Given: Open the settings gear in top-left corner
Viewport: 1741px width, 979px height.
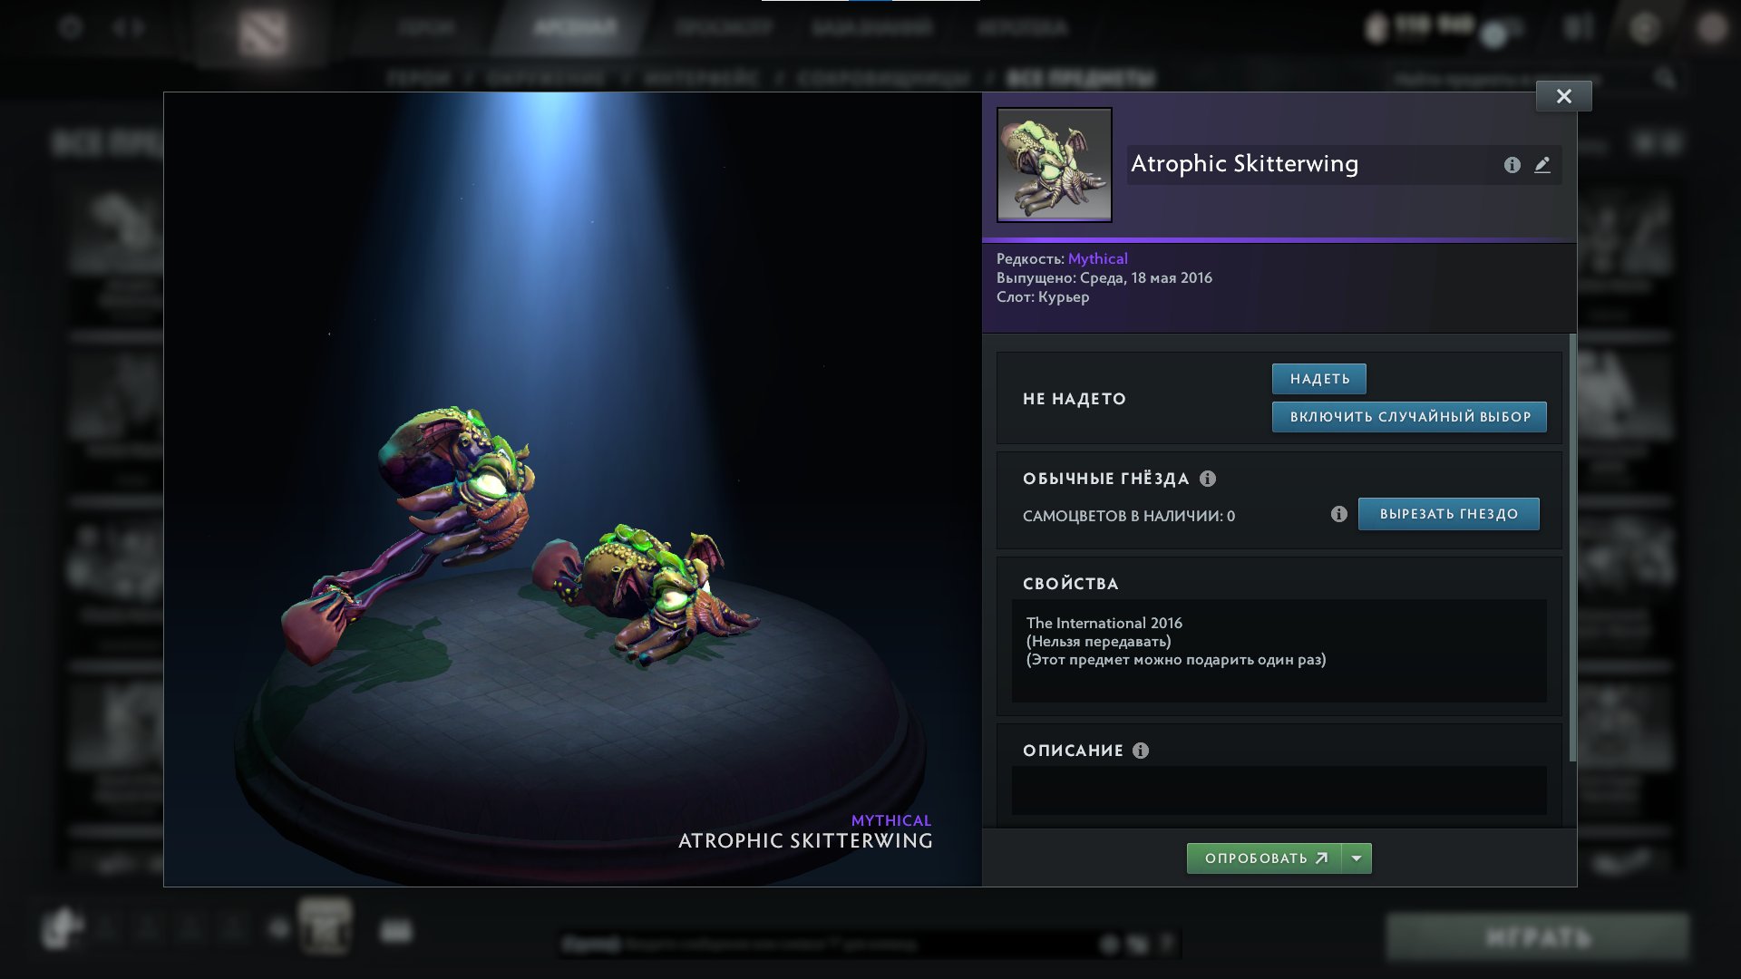Looking at the screenshot, I should click(71, 27).
